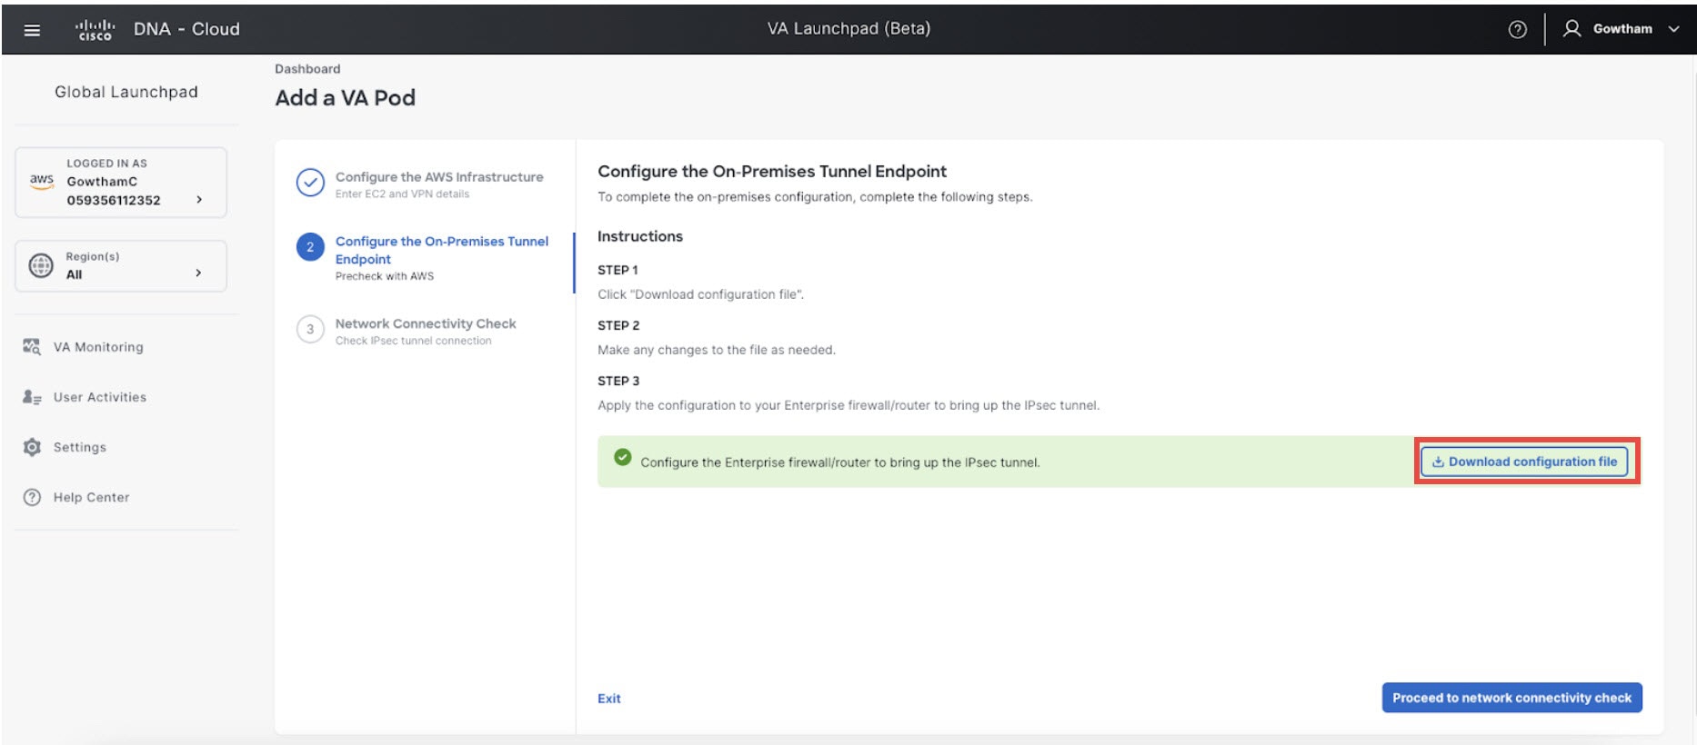Click the user profile avatar icon

(1571, 28)
